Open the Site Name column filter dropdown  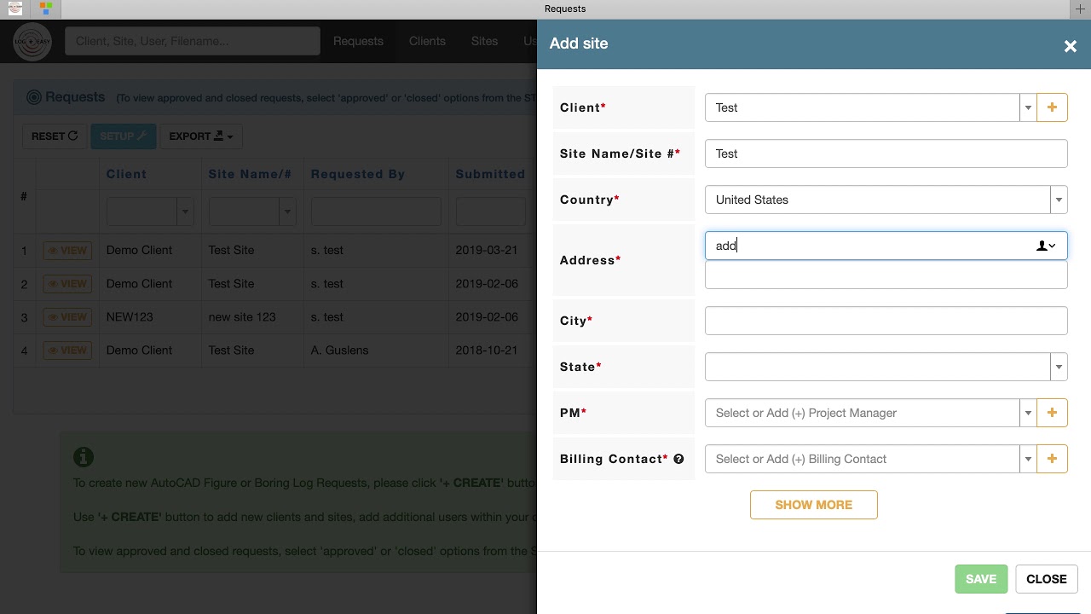coord(287,211)
